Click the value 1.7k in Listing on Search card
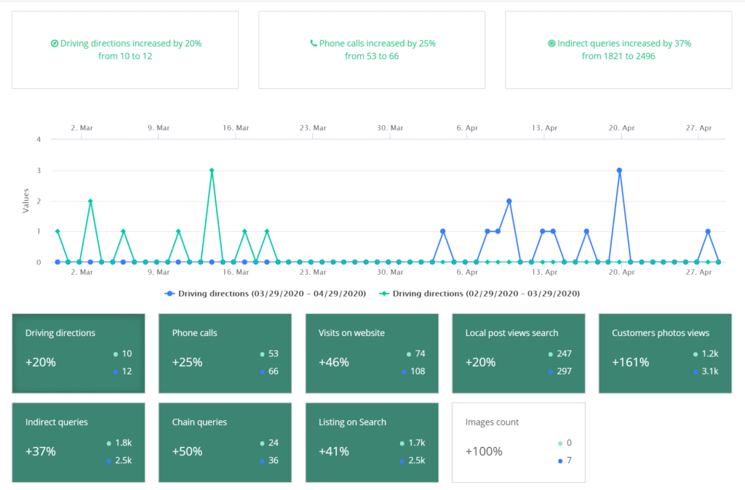The image size is (745, 490). pos(417,443)
